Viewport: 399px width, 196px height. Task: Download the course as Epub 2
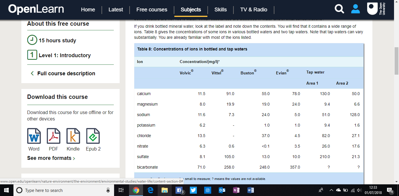(x=93, y=136)
